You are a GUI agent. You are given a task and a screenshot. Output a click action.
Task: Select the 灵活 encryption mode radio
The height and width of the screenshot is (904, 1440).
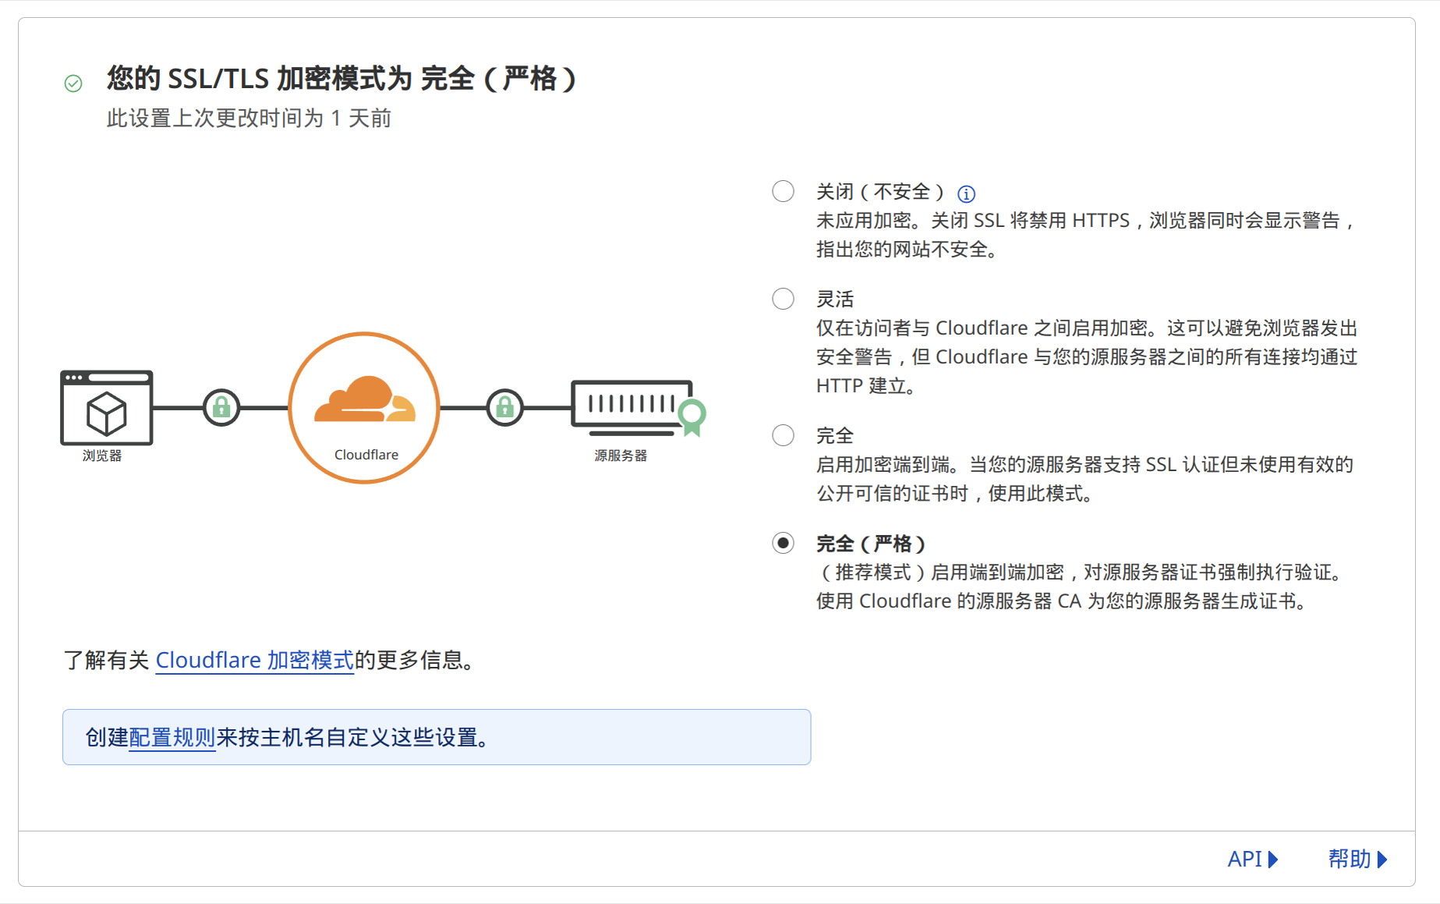(783, 299)
